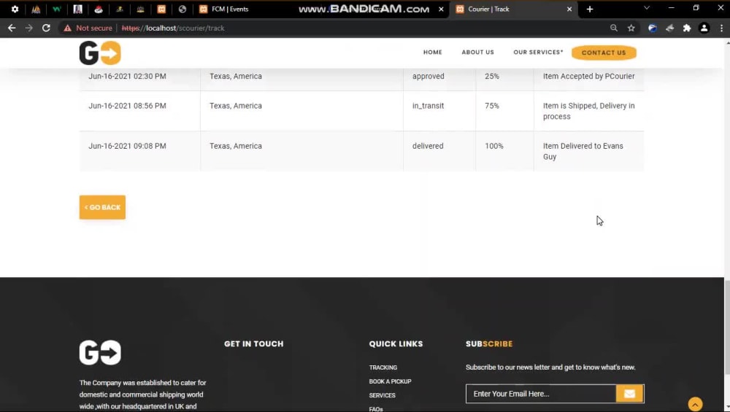730x412 pixels.
Task: Click the GET IN TOUCH heading
Action: 254,343
